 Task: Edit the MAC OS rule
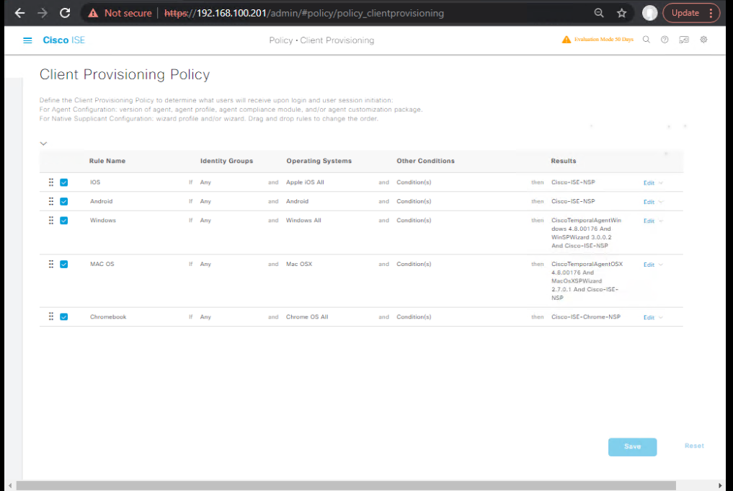pyautogui.click(x=649, y=265)
